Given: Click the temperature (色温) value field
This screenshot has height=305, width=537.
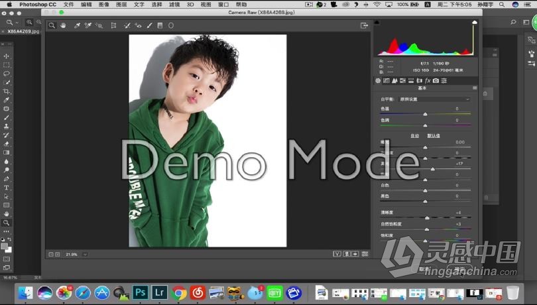Looking at the screenshot, I should pyautogui.click(x=457, y=109).
